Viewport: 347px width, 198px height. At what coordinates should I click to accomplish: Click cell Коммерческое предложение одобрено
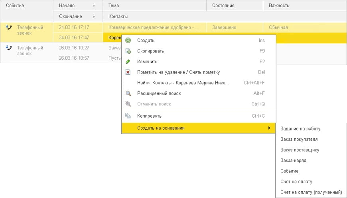[154, 27]
